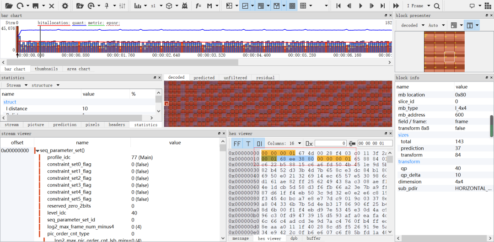This screenshot has height=242, width=494.
Task: Click the fast-forward double arrow button
Action: click(396, 6)
